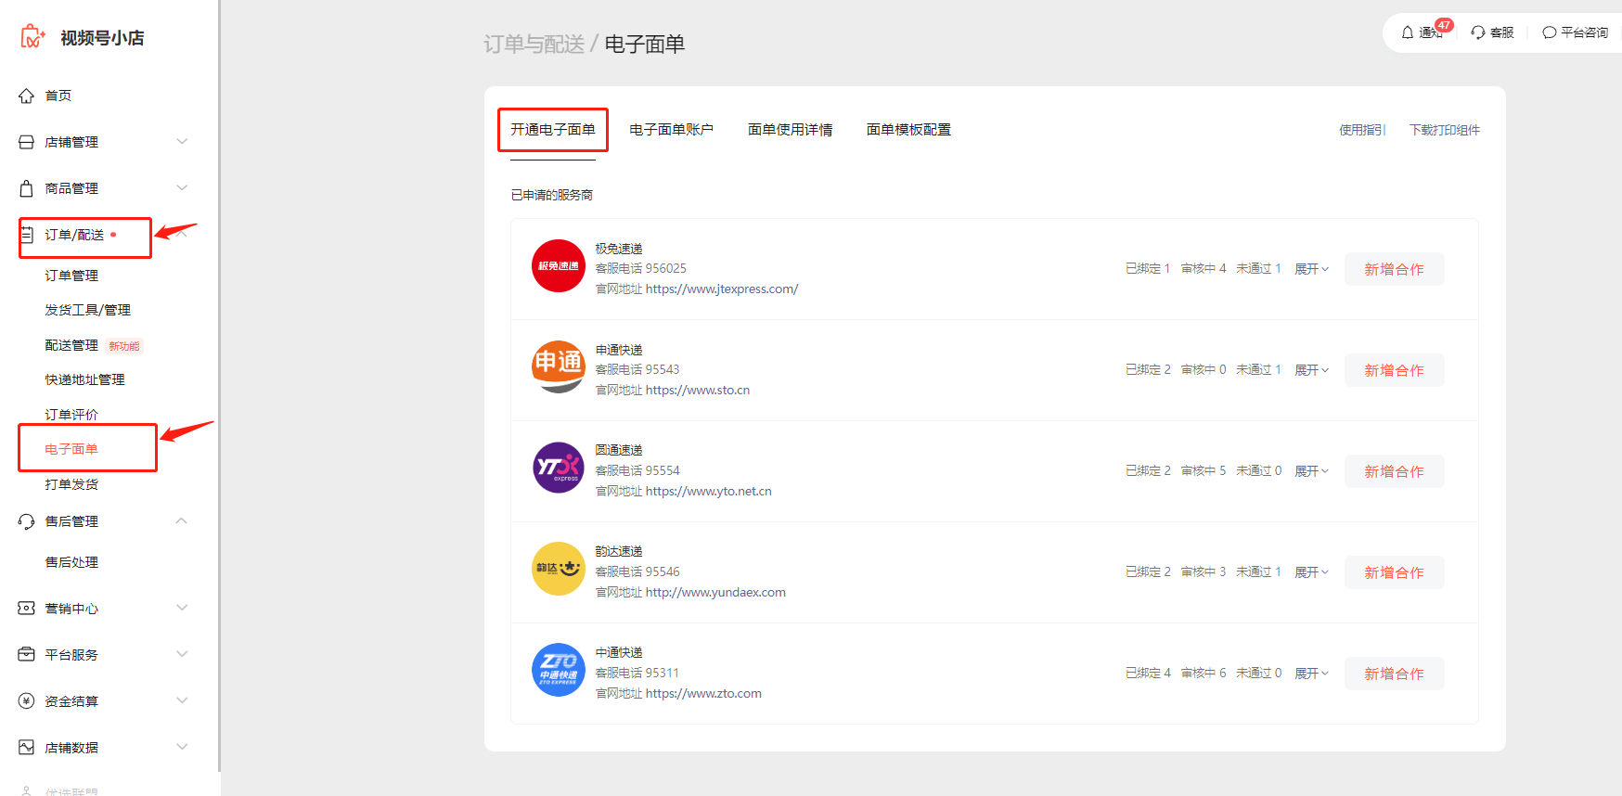Switch to the 电子面单账户 tab
This screenshot has width=1622, height=796.
click(671, 130)
